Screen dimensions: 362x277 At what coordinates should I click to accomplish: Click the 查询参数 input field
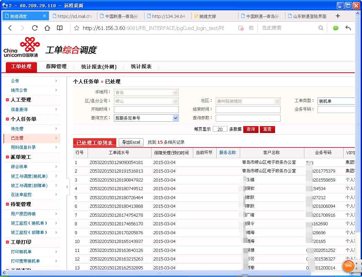click(248, 118)
